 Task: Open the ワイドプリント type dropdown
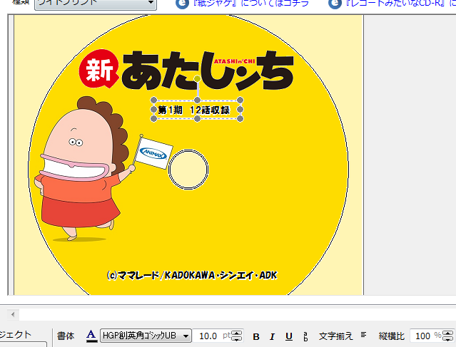click(x=96, y=4)
